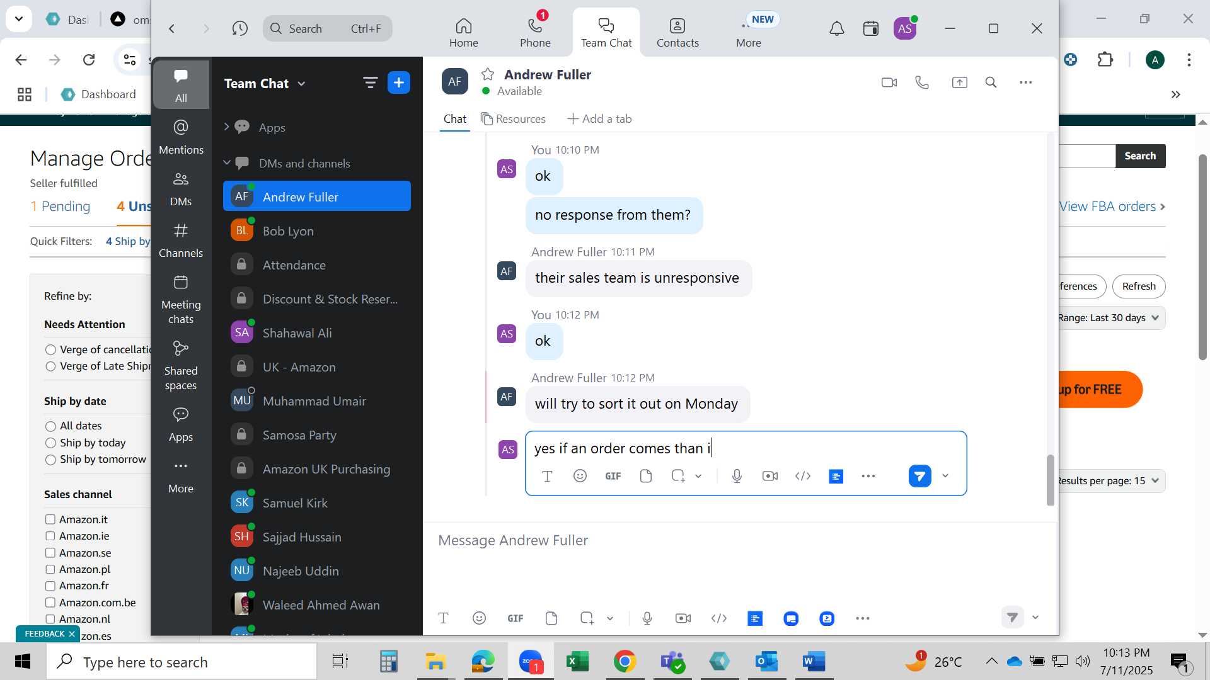Select Ship by today radio button
Screen dimensions: 1210x680
point(50,443)
